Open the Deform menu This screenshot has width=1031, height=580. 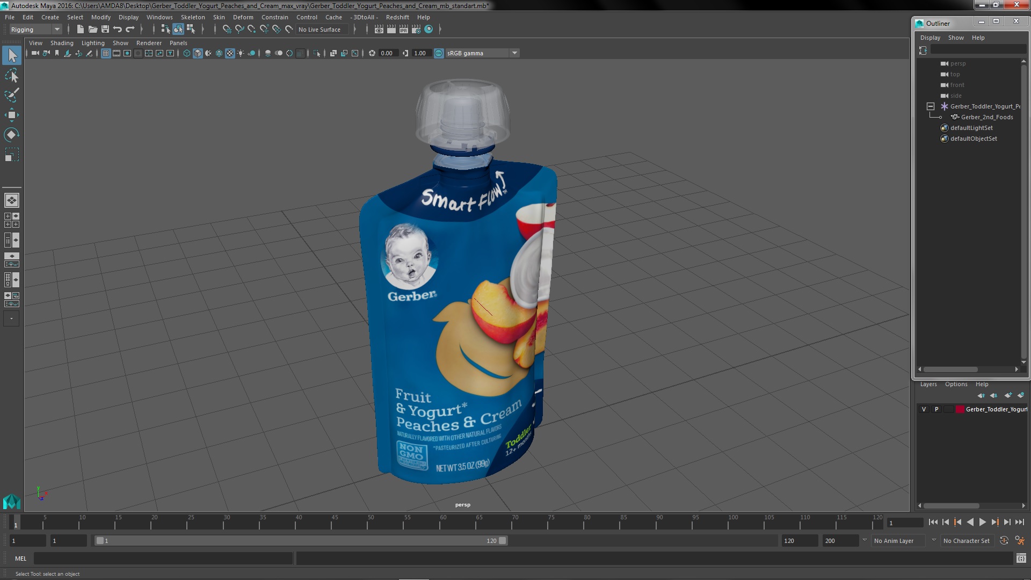click(243, 17)
